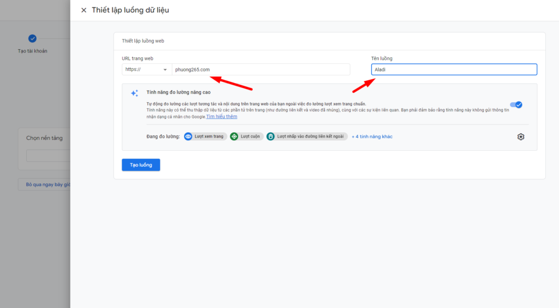Close the Thiết lập luồng dữ liệu panel

tap(84, 10)
